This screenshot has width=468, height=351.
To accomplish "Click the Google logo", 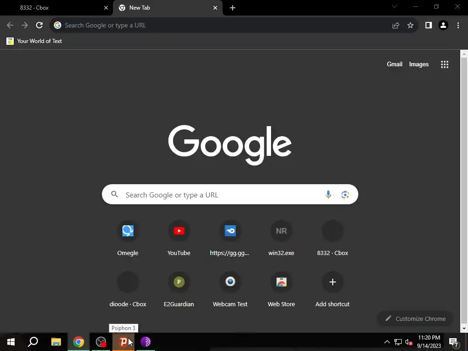I will click(x=230, y=145).
